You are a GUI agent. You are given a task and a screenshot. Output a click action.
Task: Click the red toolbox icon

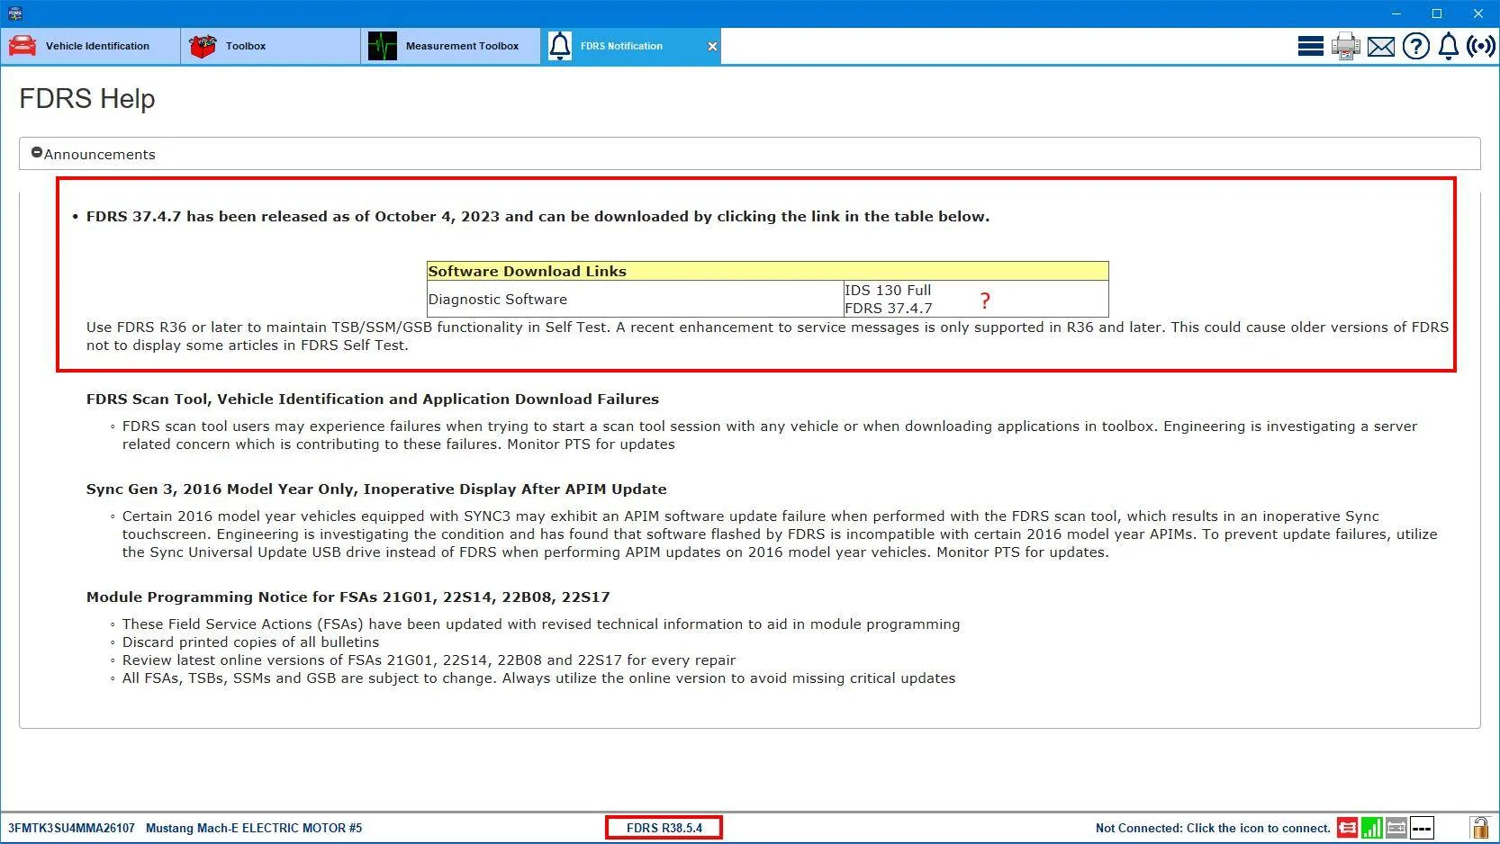tap(203, 46)
